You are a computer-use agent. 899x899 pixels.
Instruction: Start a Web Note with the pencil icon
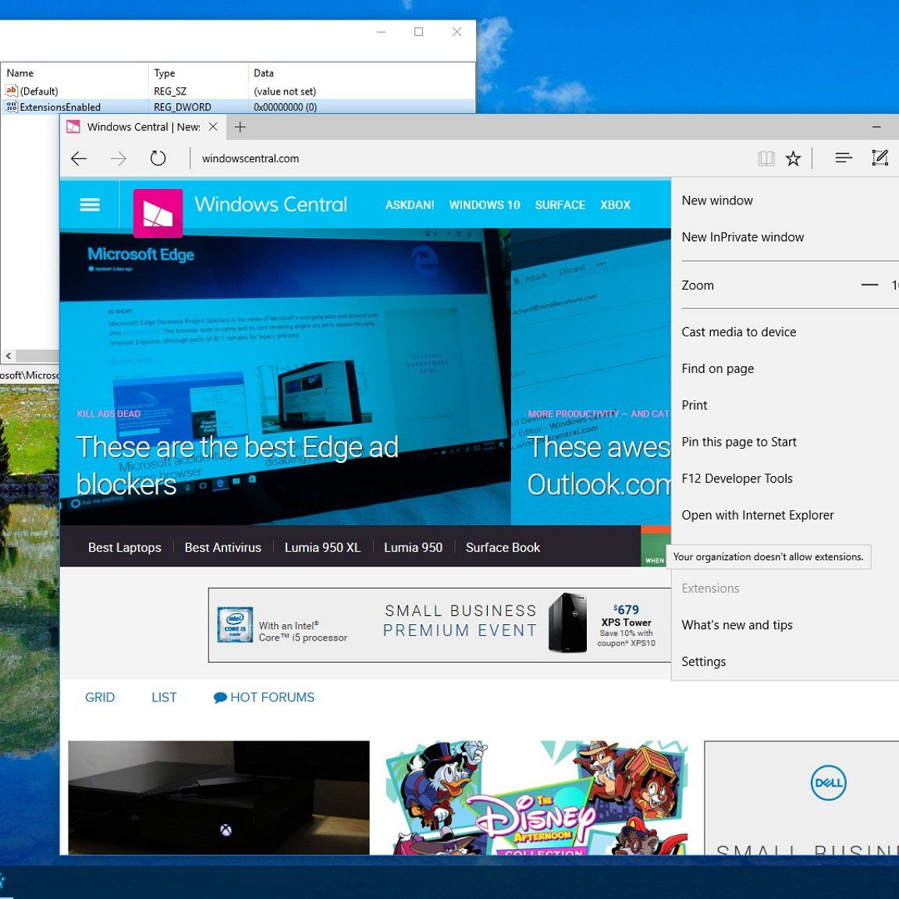879,158
